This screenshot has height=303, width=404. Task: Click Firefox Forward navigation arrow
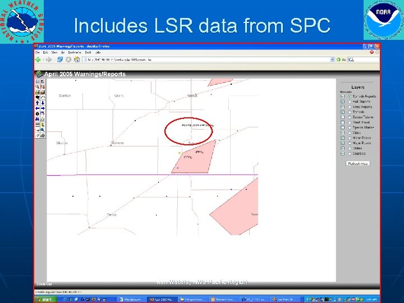coord(48,59)
